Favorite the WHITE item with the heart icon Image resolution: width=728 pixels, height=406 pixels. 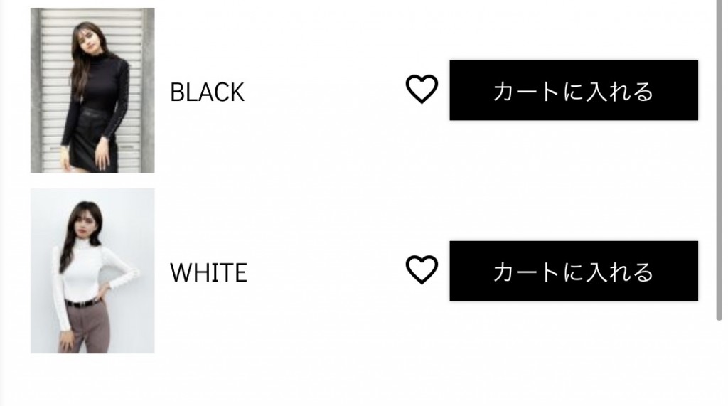click(x=422, y=270)
